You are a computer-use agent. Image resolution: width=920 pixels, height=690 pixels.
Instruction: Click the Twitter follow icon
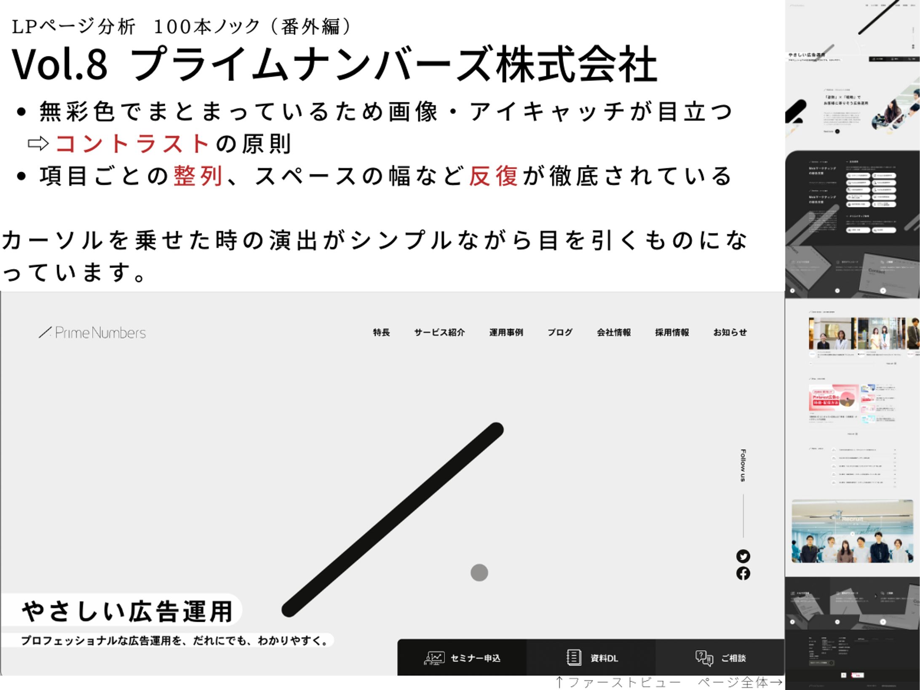click(743, 556)
